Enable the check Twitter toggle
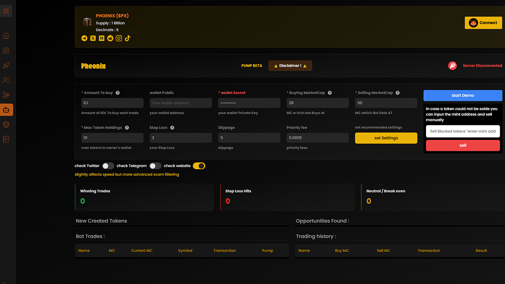This screenshot has width=505, height=284. coord(108,166)
